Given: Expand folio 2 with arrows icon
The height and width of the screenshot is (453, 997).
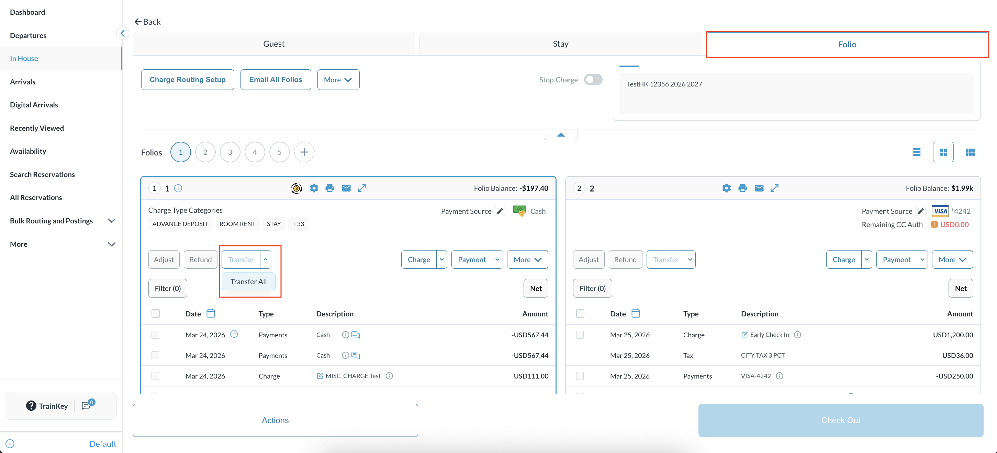Looking at the screenshot, I should tap(774, 188).
